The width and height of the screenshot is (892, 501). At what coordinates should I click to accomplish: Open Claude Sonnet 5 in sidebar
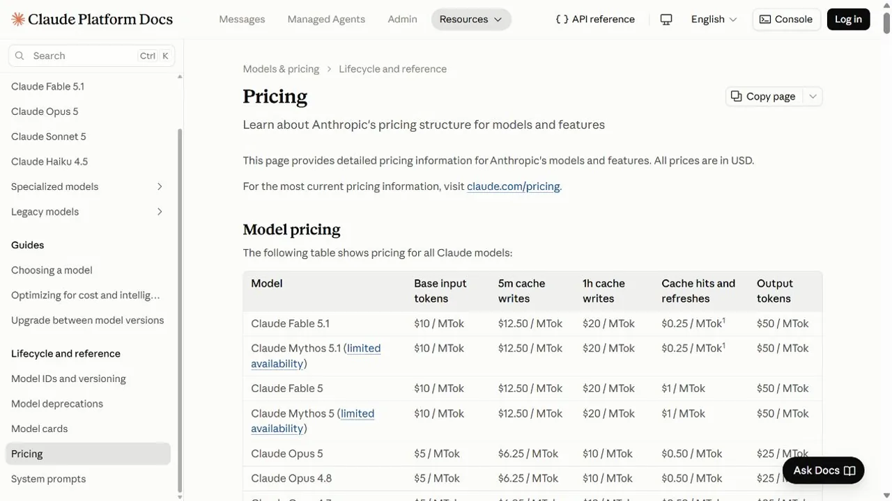pos(49,136)
